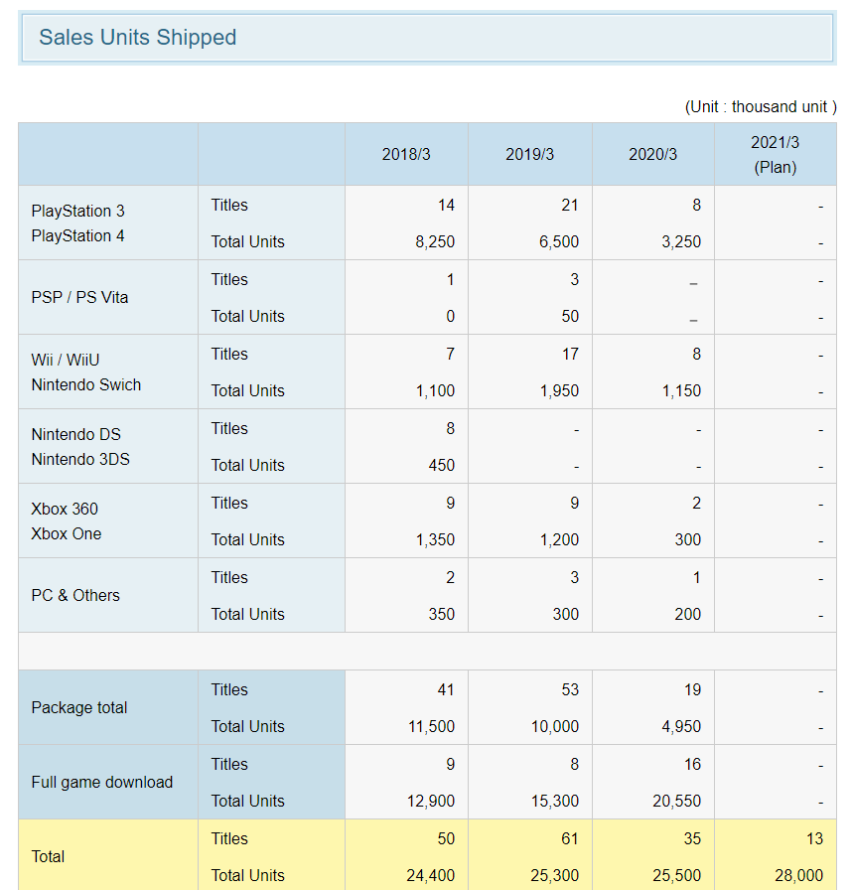Select the 4,950 Package total units value
The height and width of the screenshot is (890, 851).
tap(681, 726)
